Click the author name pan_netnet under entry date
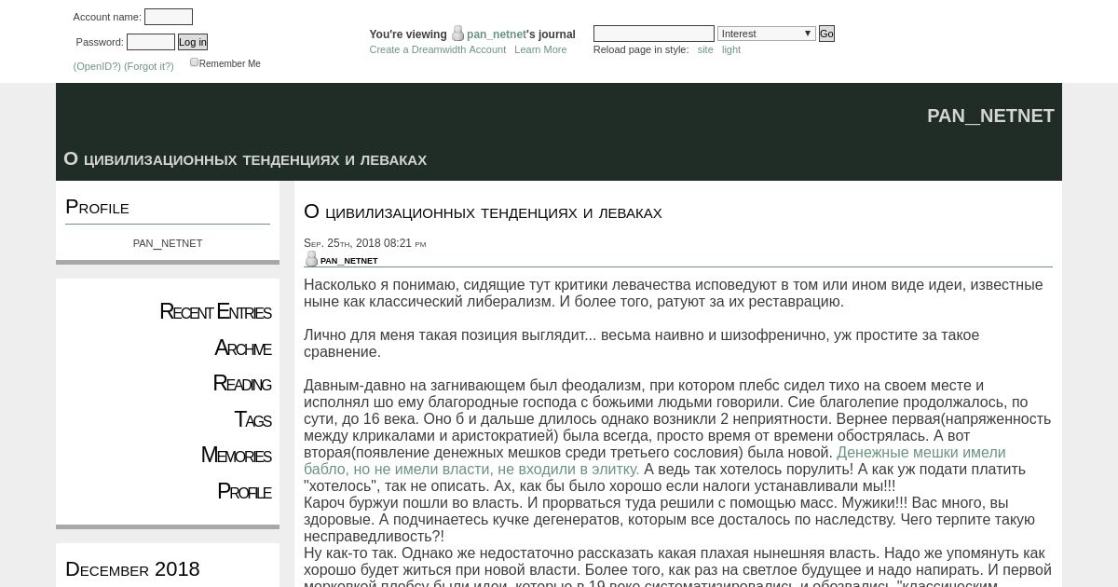Image resolution: width=1118 pixels, height=587 pixels. pyautogui.click(x=348, y=261)
